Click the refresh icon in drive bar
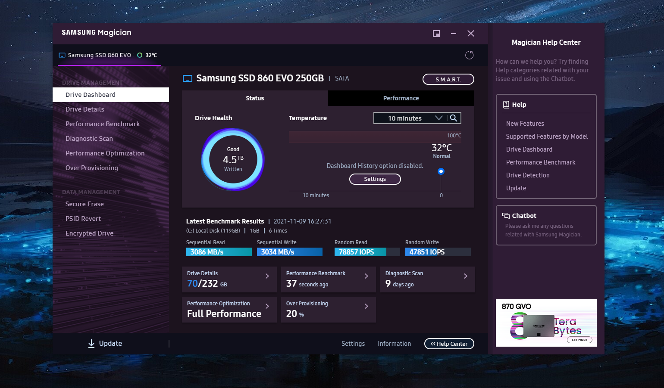This screenshot has width=664, height=388. (x=469, y=55)
